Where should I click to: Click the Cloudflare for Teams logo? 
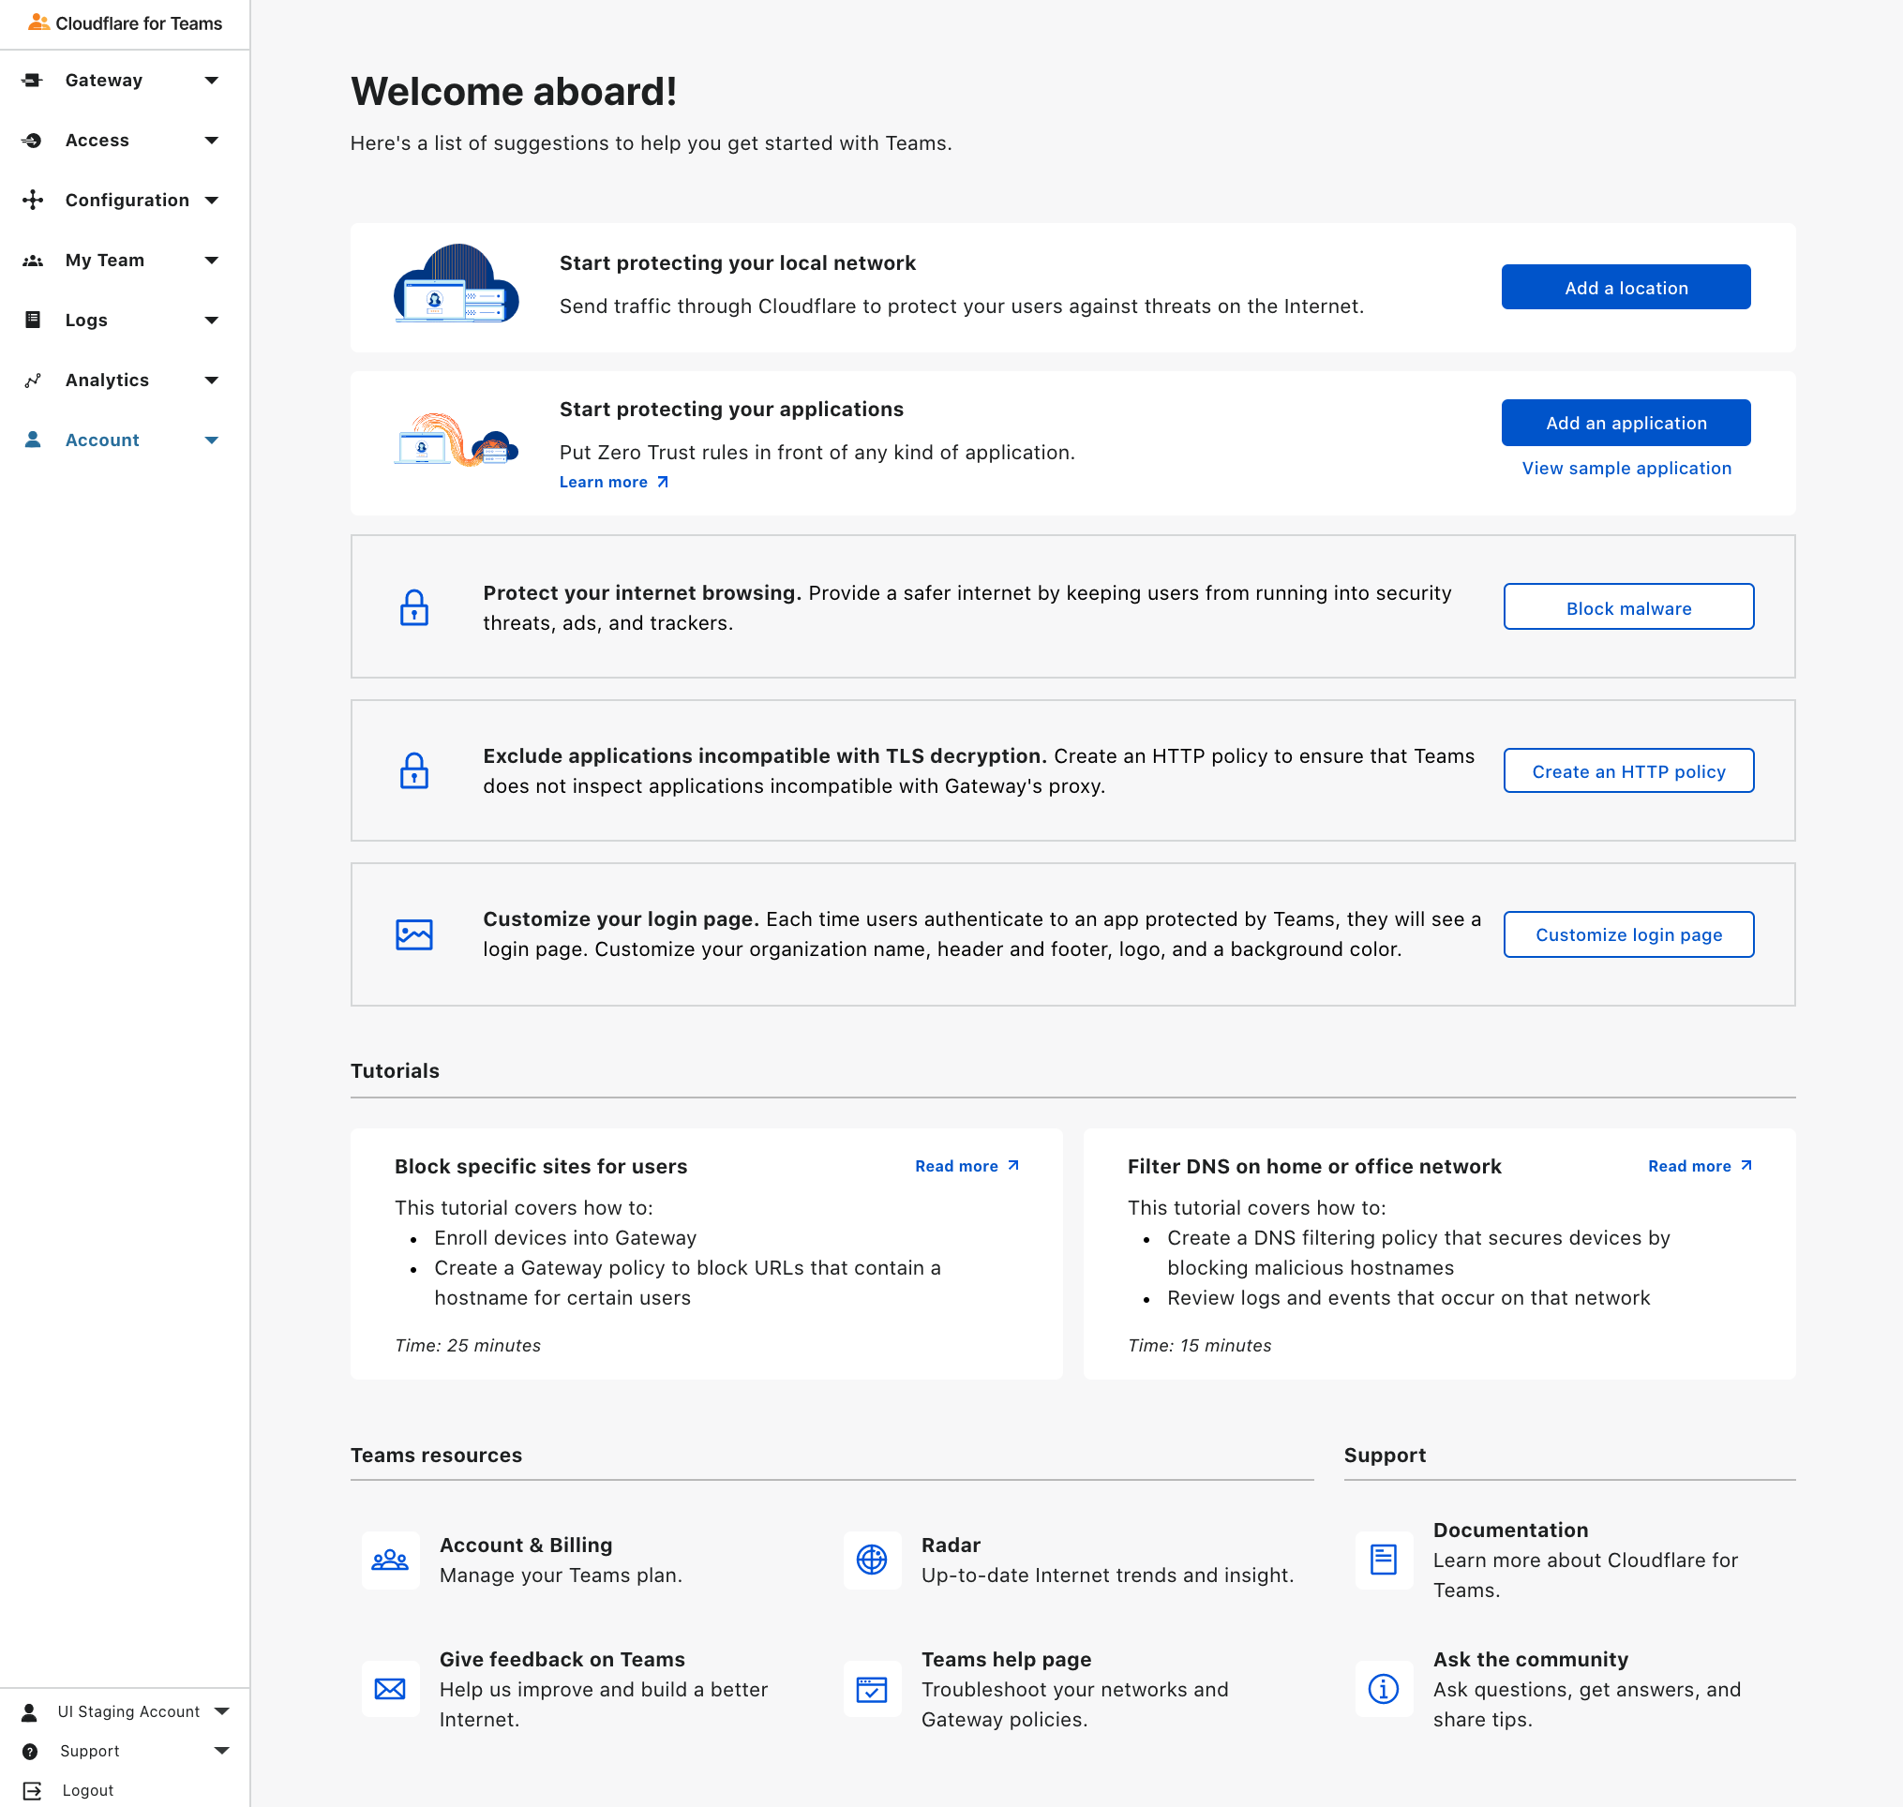point(37,23)
